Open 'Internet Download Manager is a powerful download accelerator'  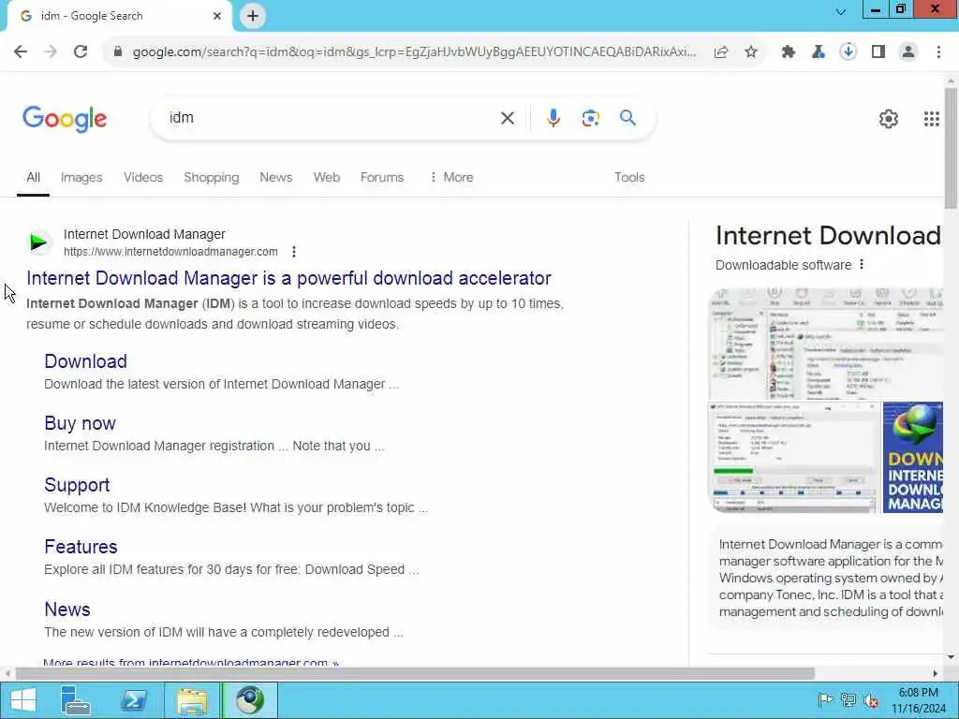click(x=288, y=278)
